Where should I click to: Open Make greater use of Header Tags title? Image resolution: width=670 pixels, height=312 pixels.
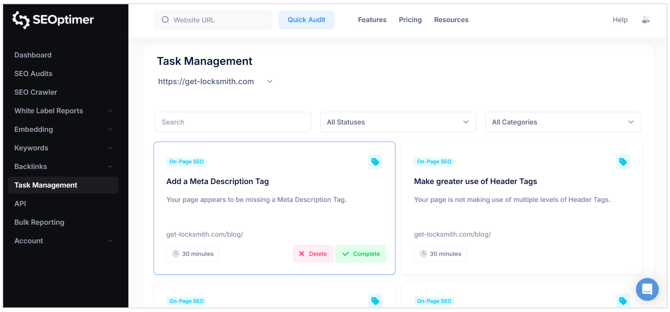(x=476, y=182)
